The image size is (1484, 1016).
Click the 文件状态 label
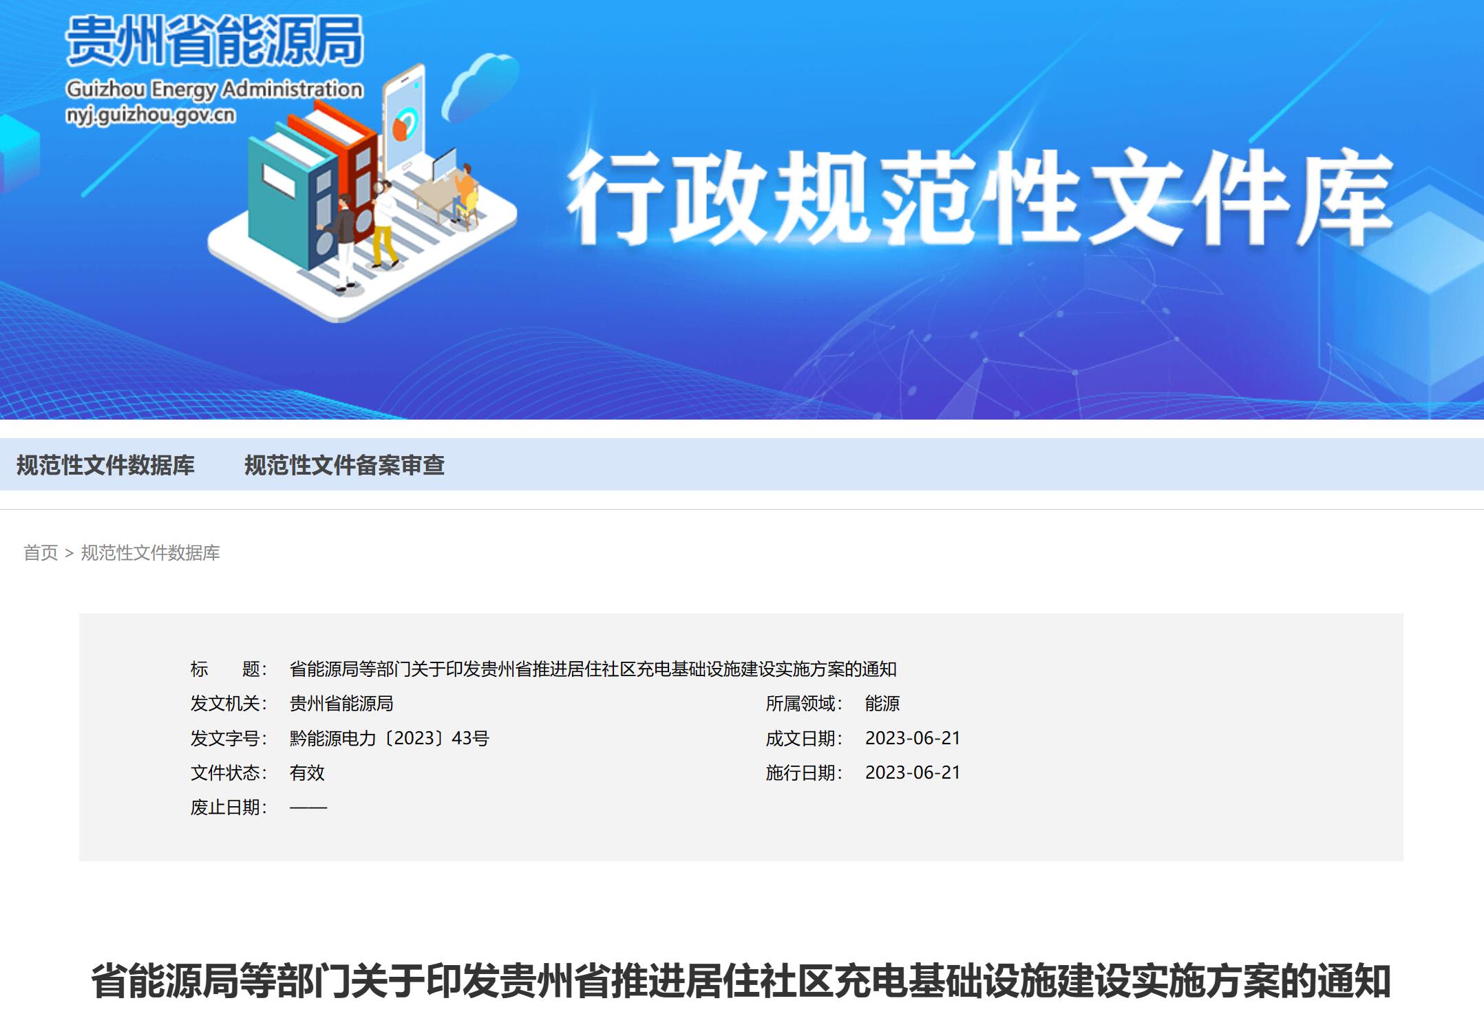[229, 773]
